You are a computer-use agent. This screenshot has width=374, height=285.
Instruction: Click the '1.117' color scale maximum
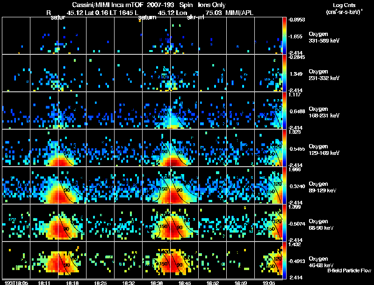[x=295, y=95]
